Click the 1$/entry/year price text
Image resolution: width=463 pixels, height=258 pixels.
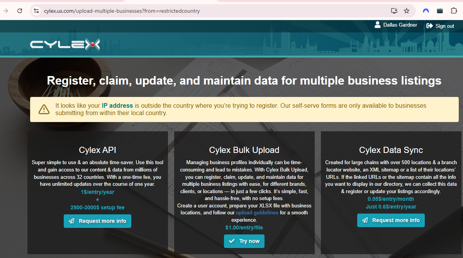[97, 192]
